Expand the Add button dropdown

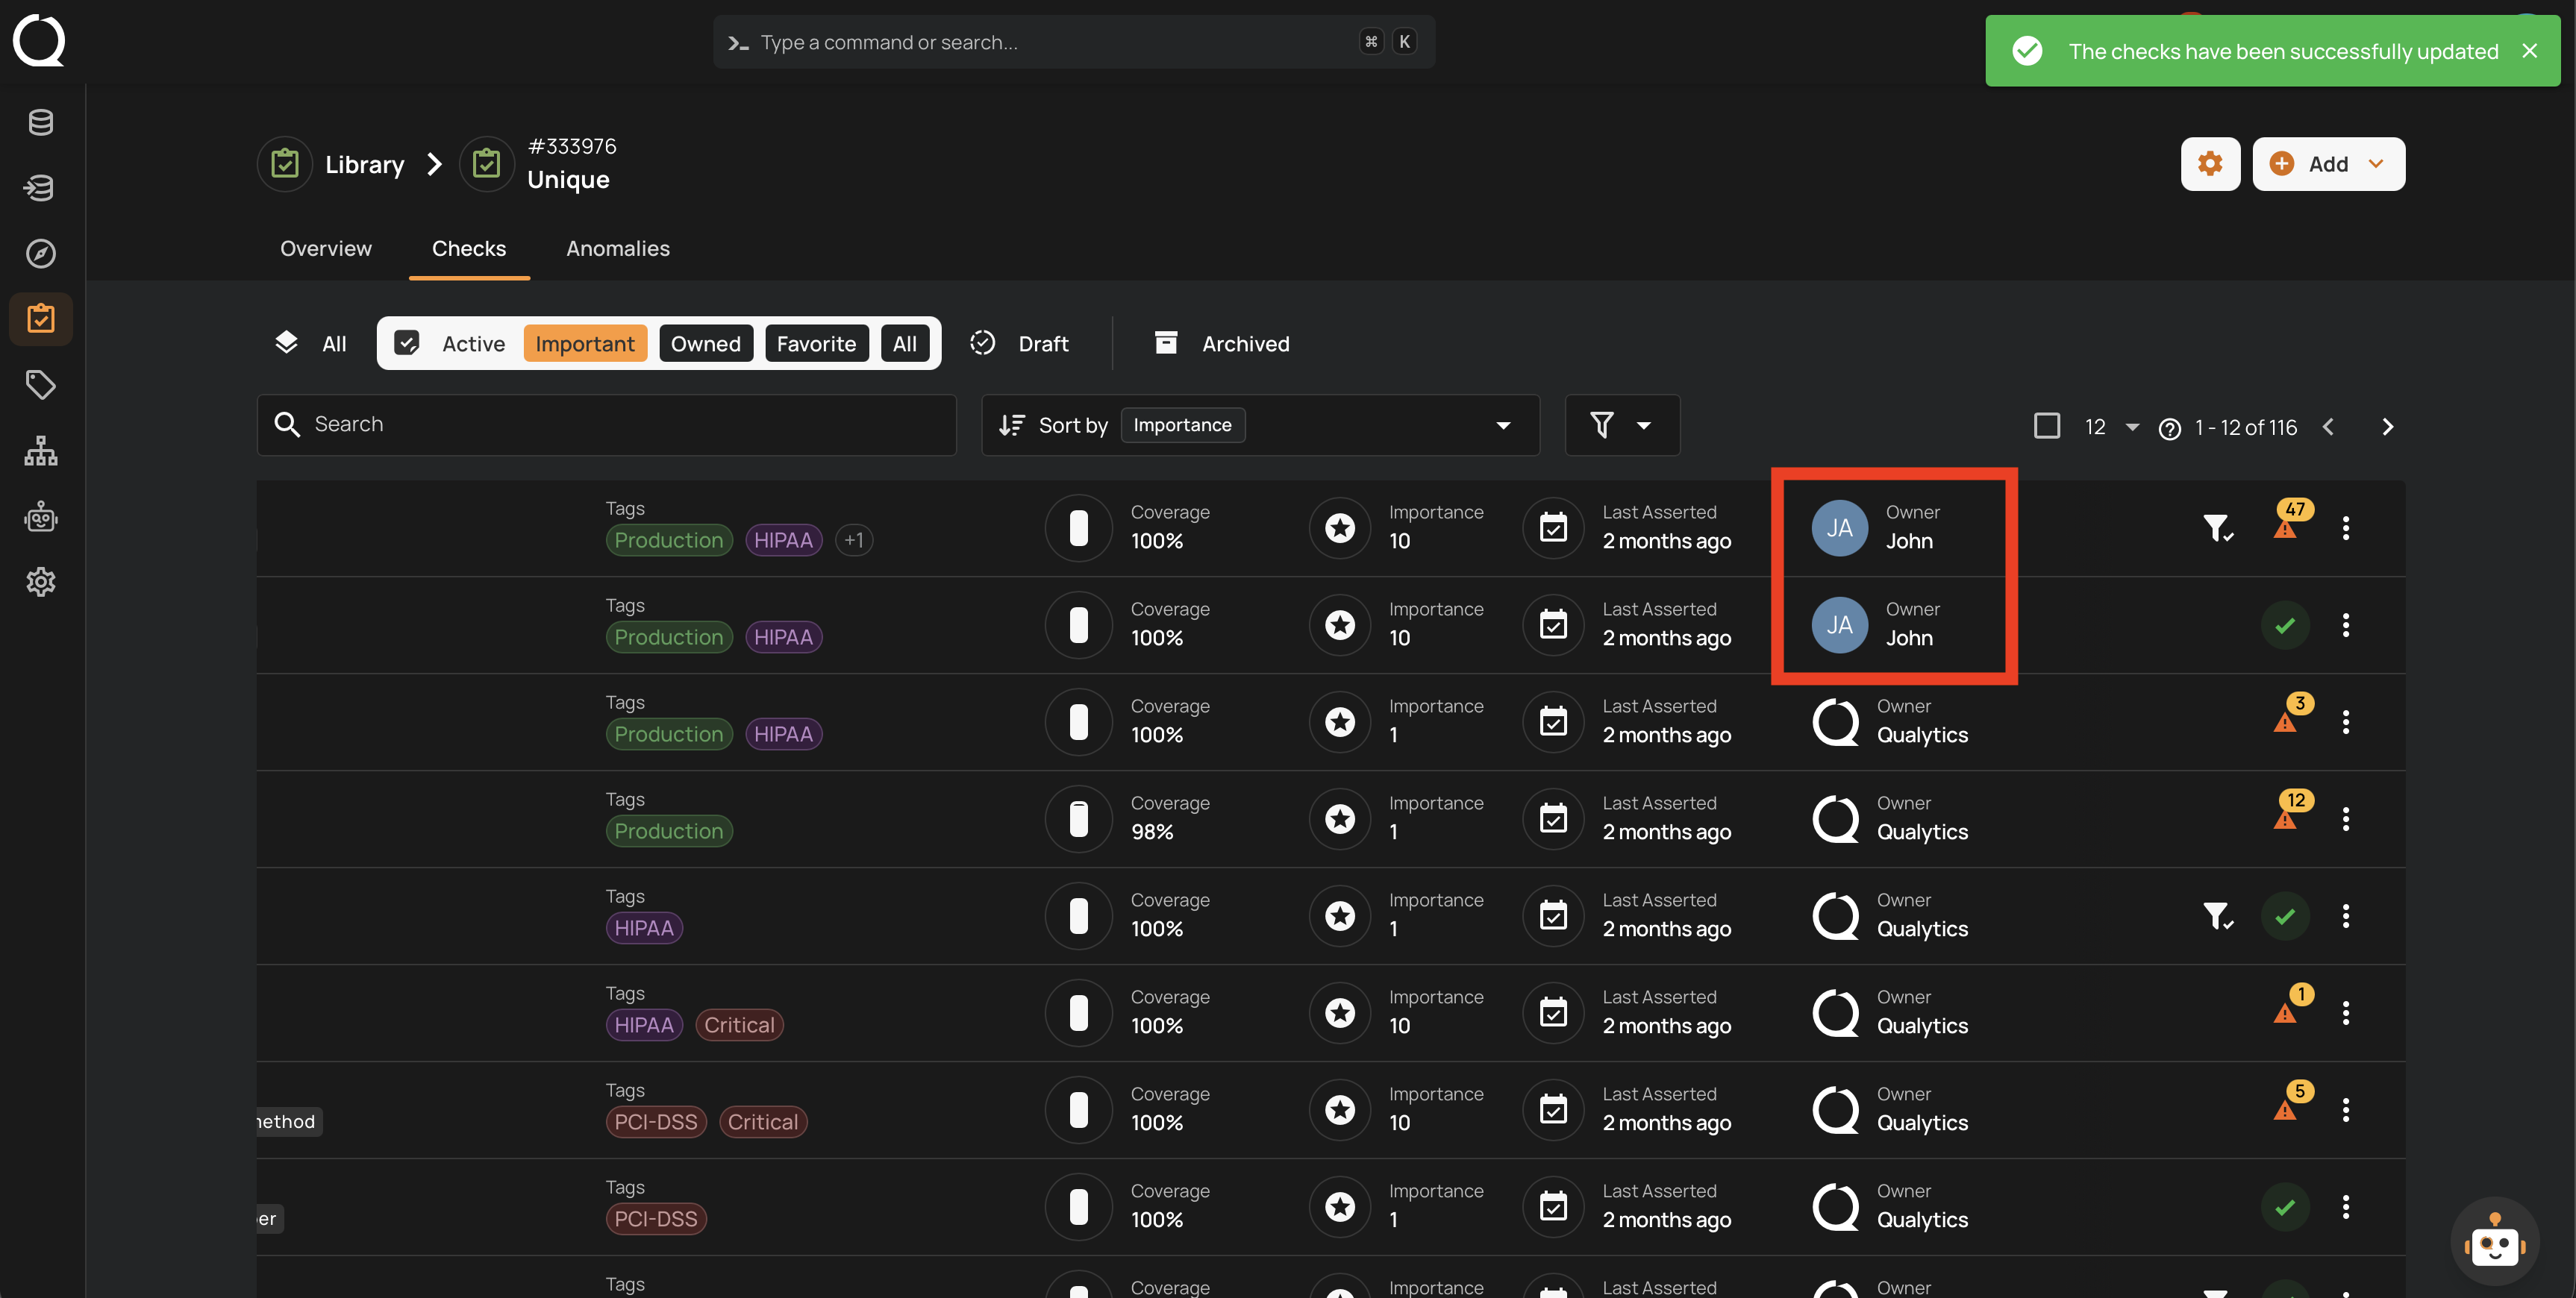[2377, 164]
